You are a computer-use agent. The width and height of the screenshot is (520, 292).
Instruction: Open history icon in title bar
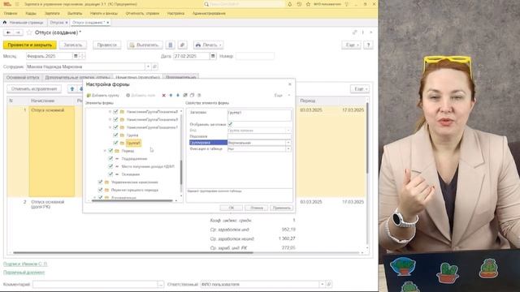click(x=299, y=4)
